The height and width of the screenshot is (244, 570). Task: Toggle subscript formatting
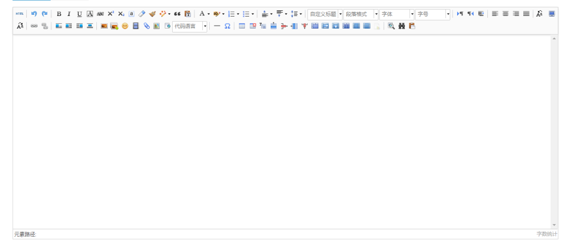click(x=121, y=14)
